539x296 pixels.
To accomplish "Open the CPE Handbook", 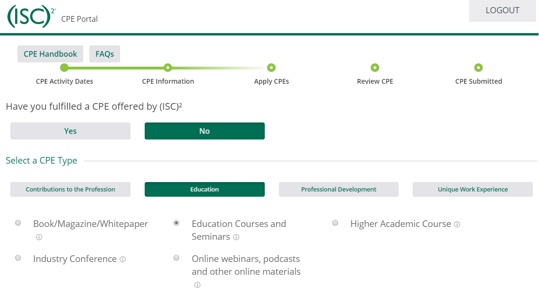I will point(50,54).
